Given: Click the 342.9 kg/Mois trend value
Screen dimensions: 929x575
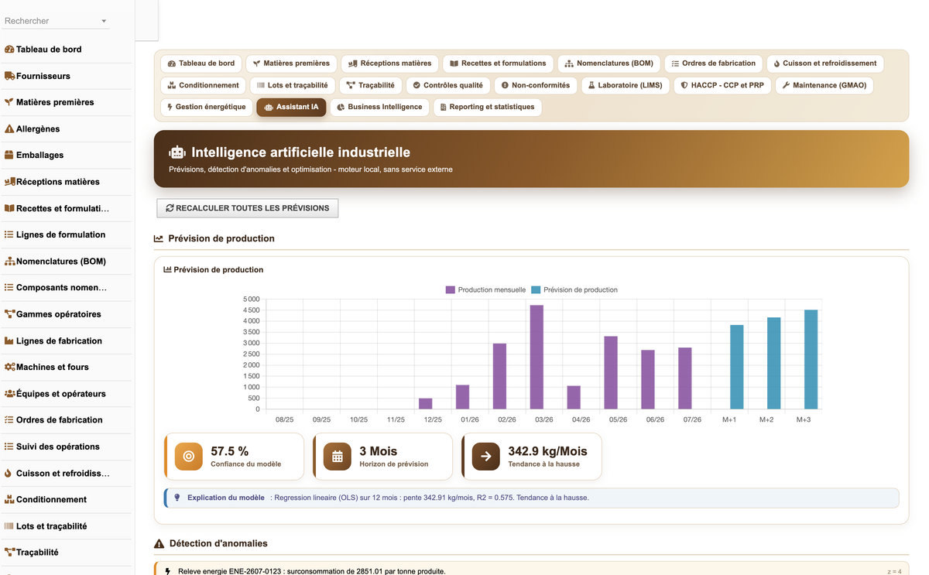Looking at the screenshot, I should [x=547, y=451].
